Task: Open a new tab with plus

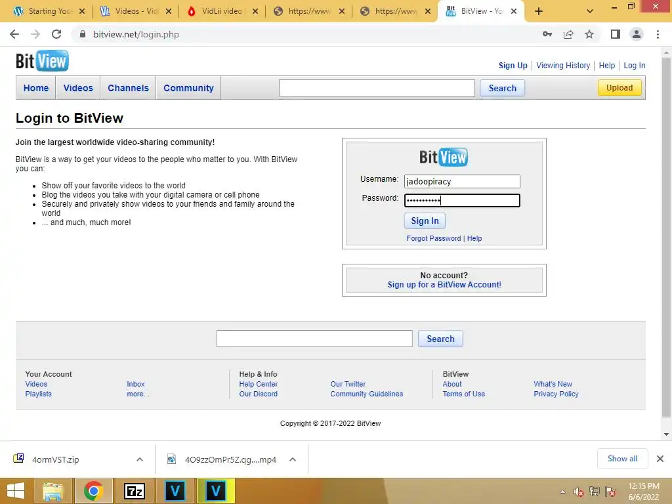Action: (x=539, y=11)
